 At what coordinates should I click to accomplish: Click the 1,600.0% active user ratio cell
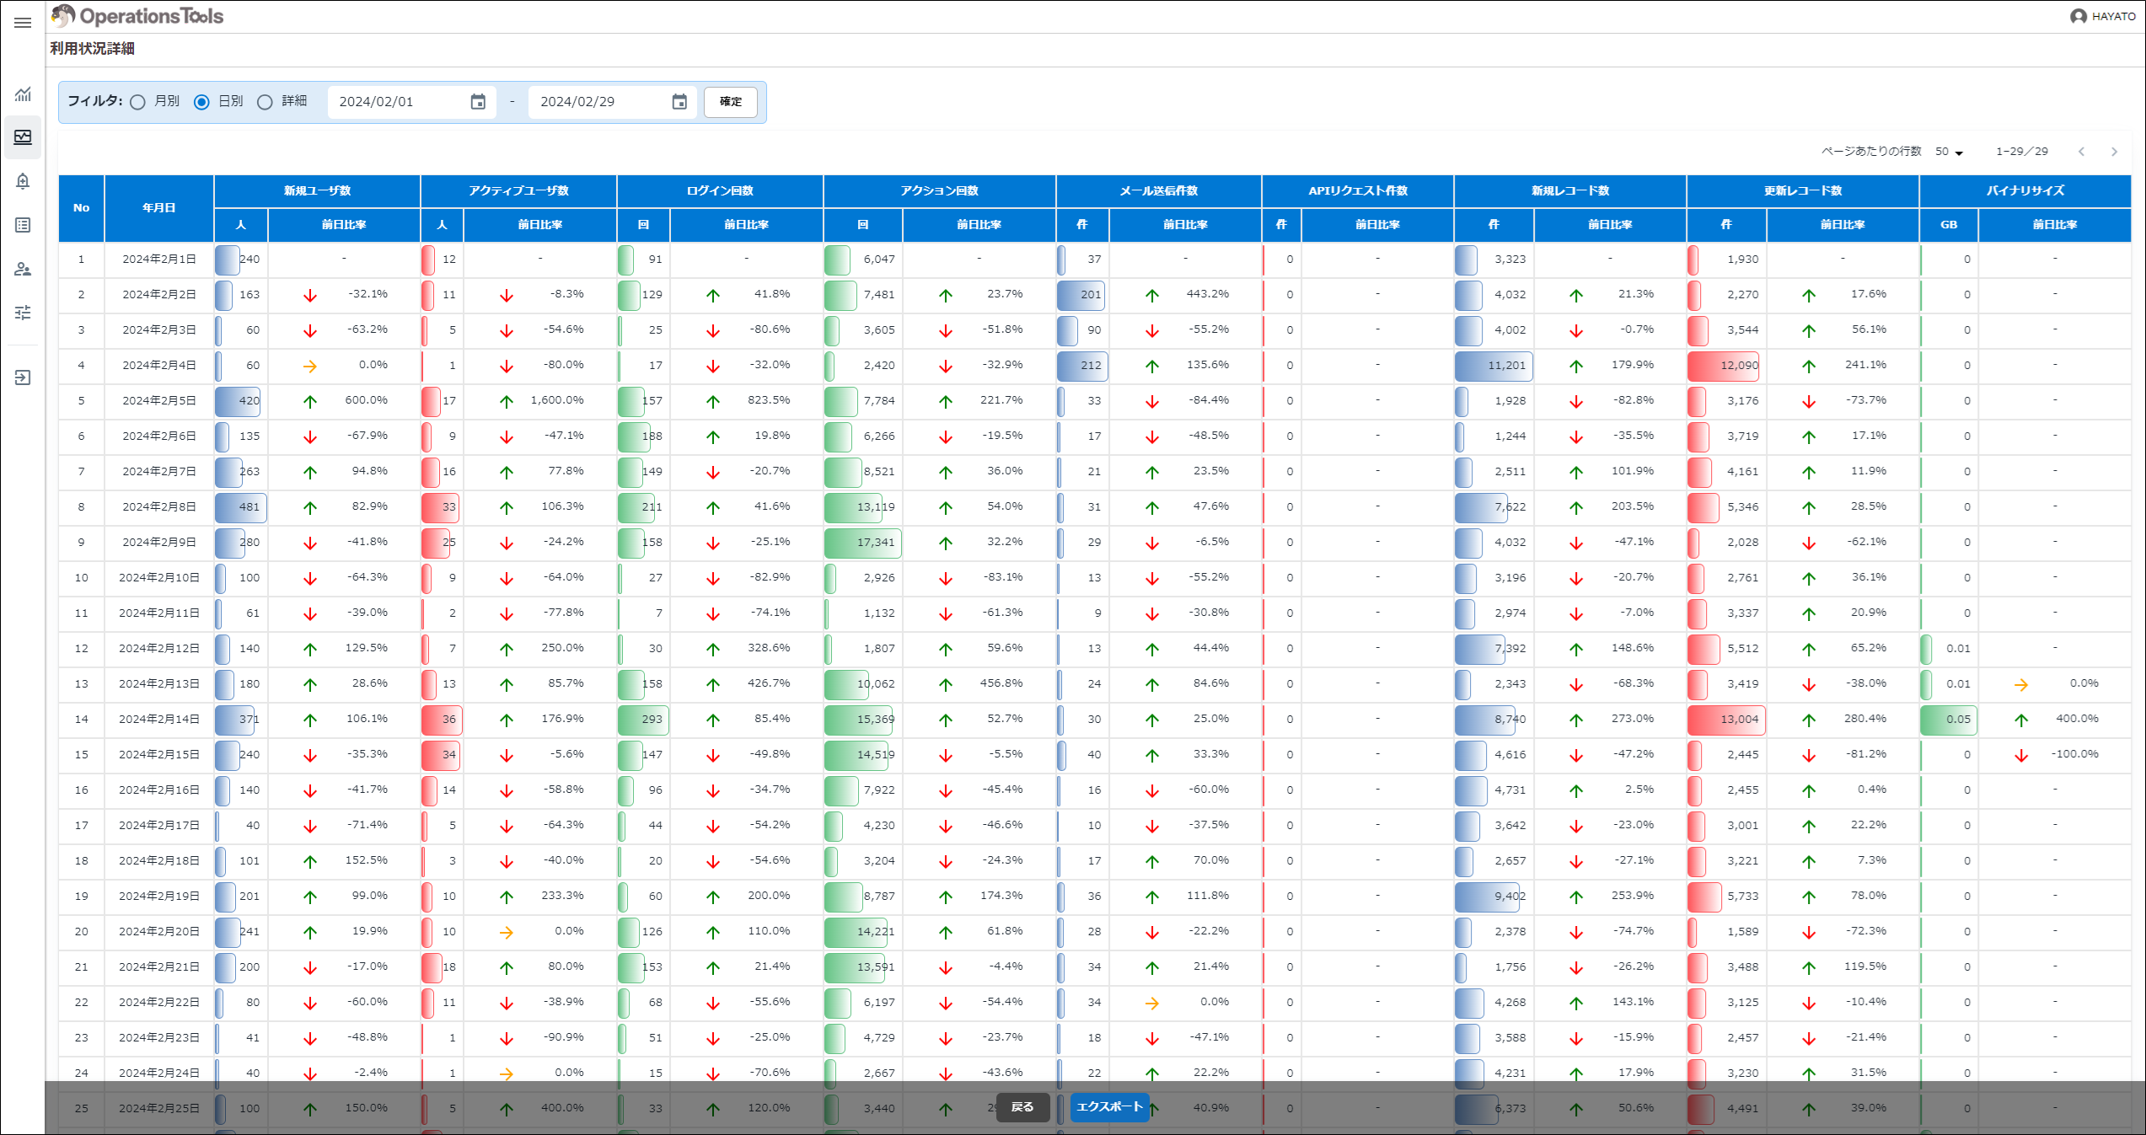539,400
